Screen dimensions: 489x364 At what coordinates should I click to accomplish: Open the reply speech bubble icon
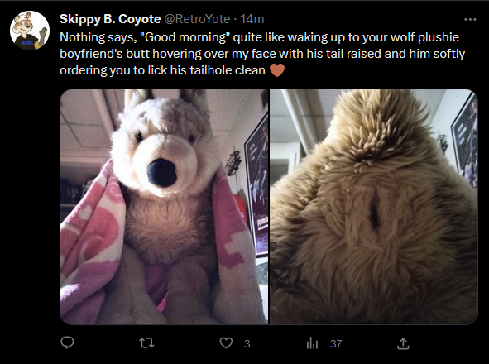click(x=67, y=342)
